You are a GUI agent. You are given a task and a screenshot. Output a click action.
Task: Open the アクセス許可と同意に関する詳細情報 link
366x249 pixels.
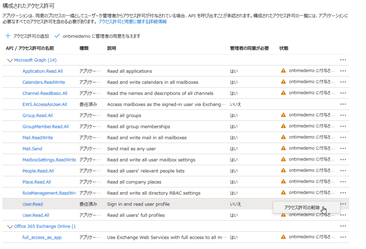(133, 22)
